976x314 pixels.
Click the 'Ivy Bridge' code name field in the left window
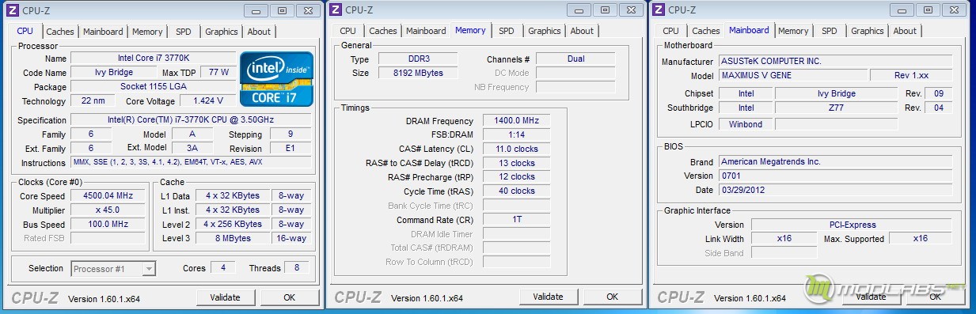(113, 72)
